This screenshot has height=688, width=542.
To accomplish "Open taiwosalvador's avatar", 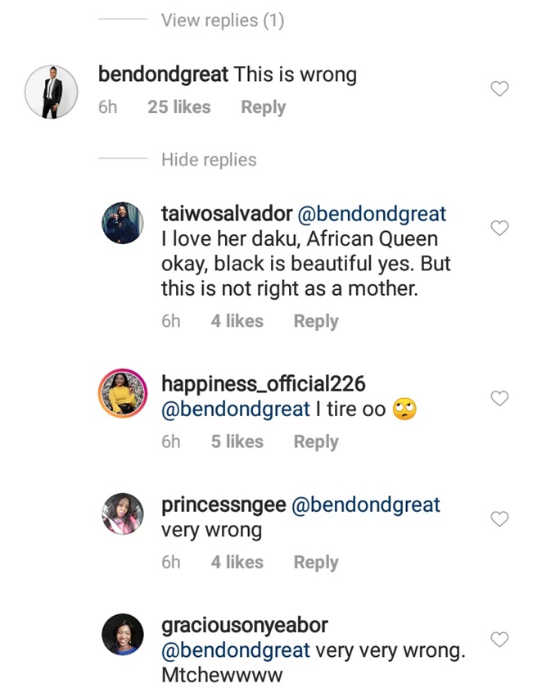I will click(x=124, y=222).
